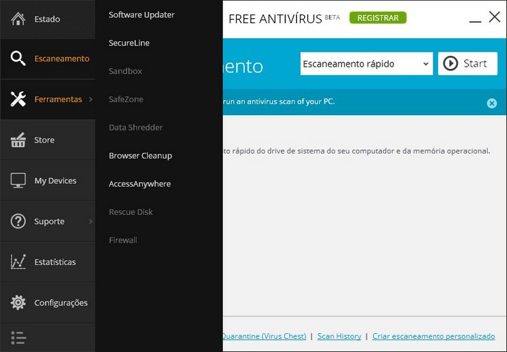Open the Store label in sidebar
The image size is (507, 352).
[44, 140]
